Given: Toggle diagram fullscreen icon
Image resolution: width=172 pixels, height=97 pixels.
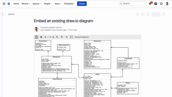Looking at the screenshot, I should pyautogui.click(x=71, y=37).
